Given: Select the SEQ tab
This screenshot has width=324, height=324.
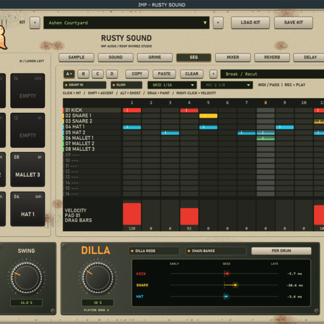Looking at the screenshot, I should coord(194,57).
